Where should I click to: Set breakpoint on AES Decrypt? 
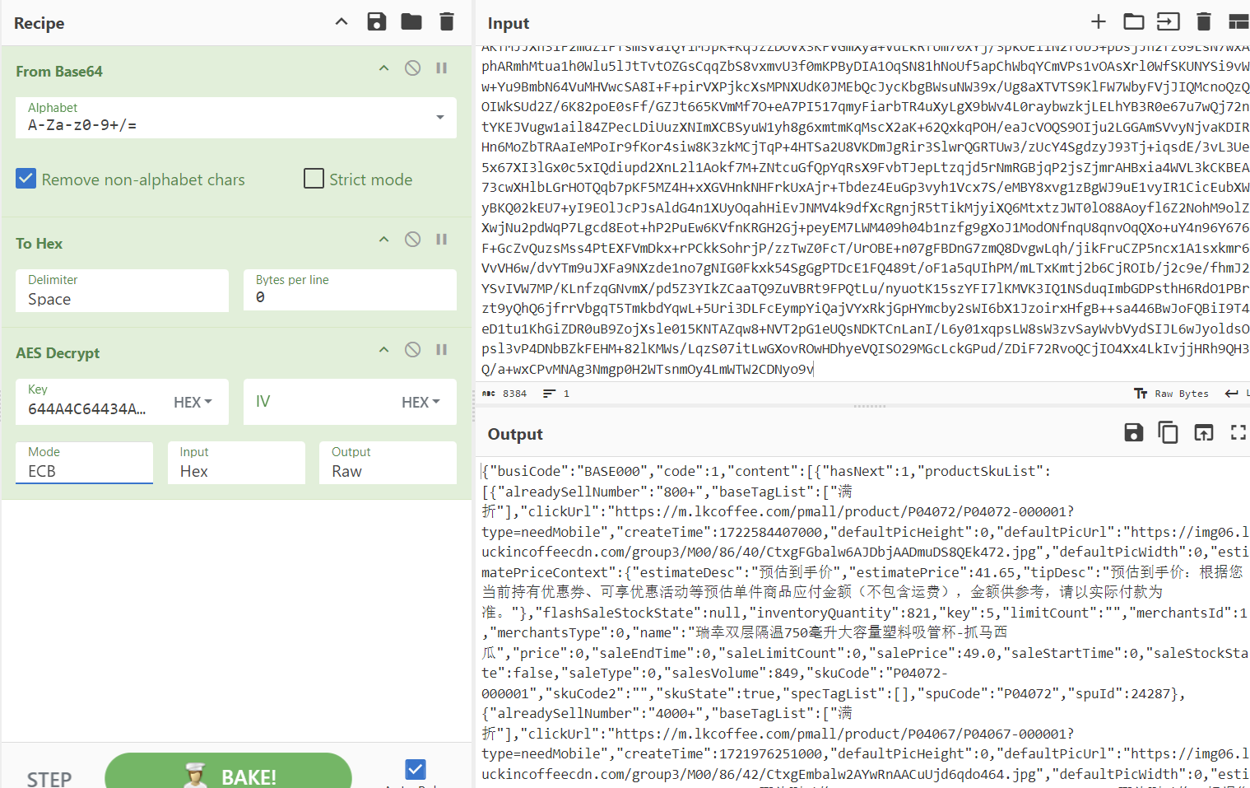click(442, 350)
